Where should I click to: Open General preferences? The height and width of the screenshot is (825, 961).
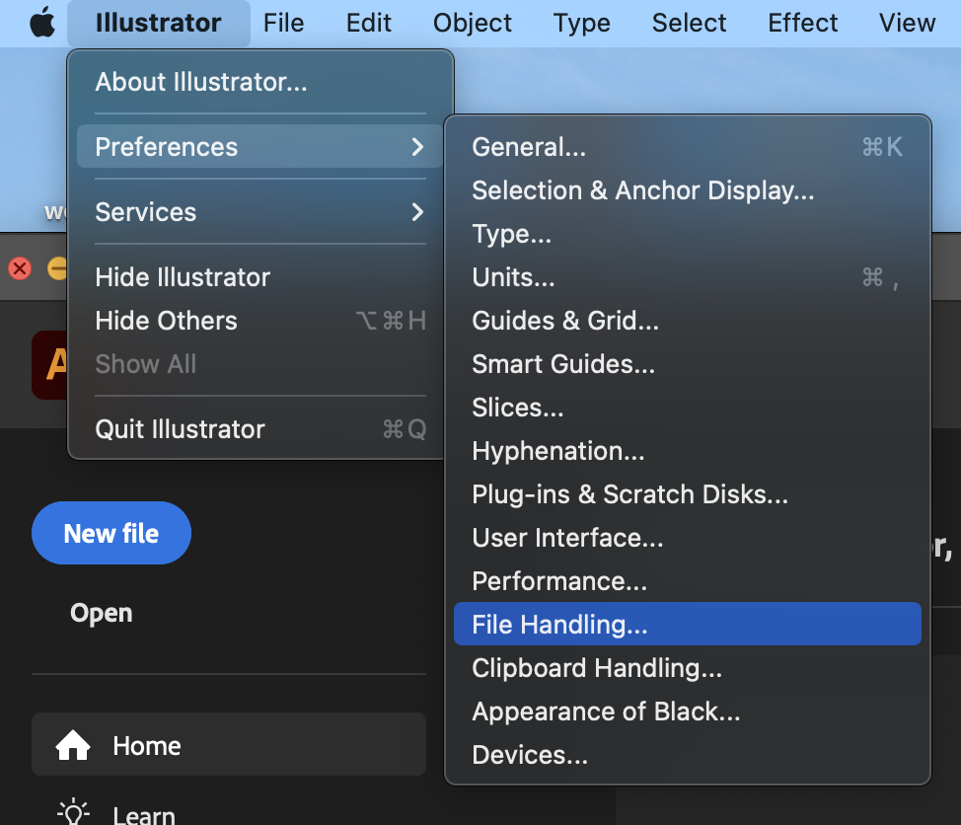529,147
